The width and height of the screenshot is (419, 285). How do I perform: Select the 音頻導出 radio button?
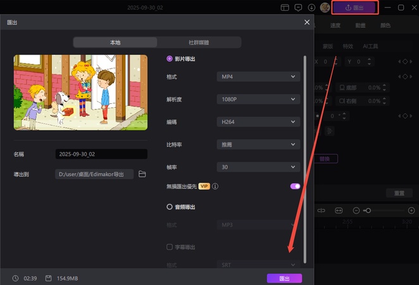coord(170,206)
